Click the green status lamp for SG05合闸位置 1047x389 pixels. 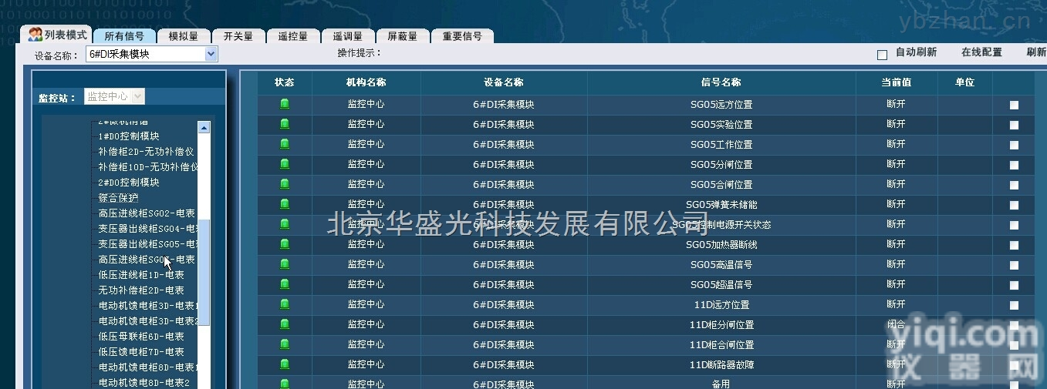[x=285, y=184]
